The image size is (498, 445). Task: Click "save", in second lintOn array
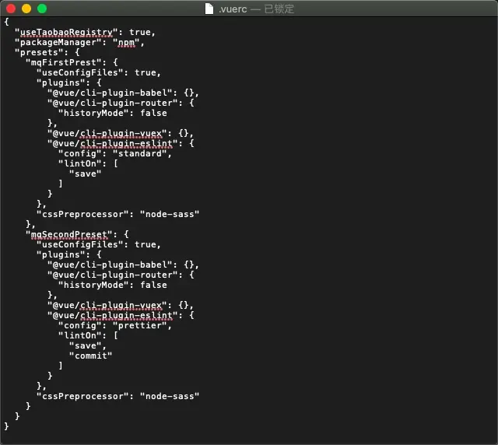point(88,346)
